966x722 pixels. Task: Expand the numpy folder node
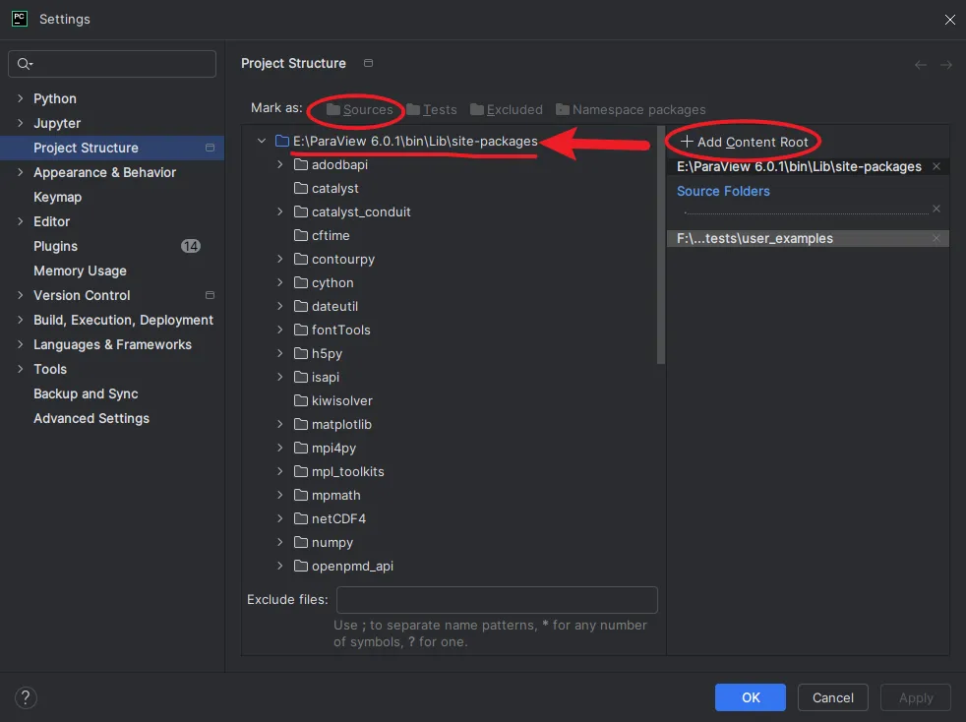click(280, 542)
